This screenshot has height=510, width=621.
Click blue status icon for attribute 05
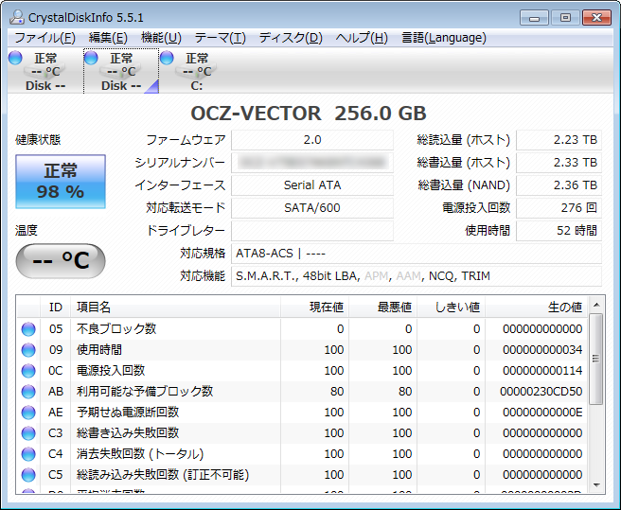(28, 329)
